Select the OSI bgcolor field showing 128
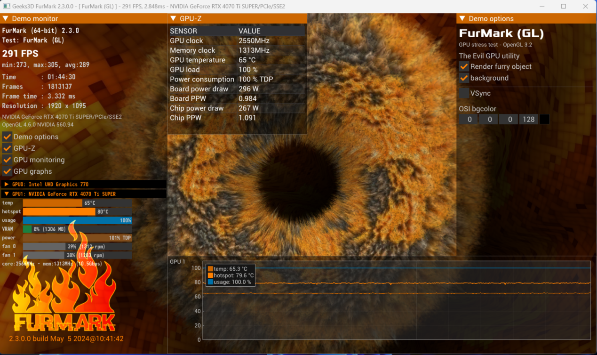The image size is (597, 355). coord(529,119)
